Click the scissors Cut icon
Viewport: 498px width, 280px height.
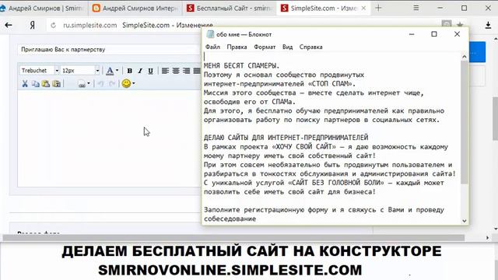click(x=25, y=84)
